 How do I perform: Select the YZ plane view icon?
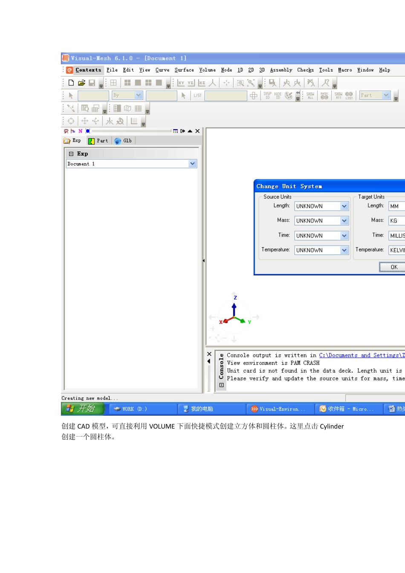191,83
